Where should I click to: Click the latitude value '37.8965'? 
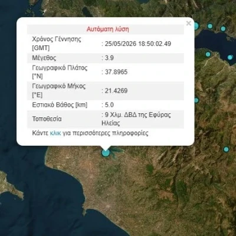[116, 72]
